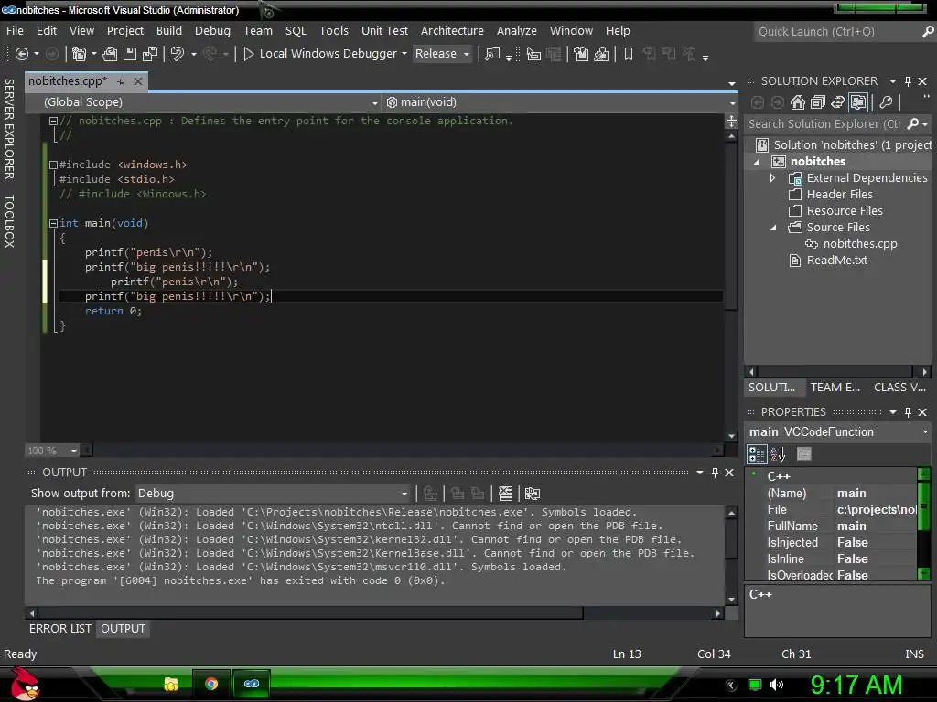Viewport: 937px width, 702px height.
Task: Click the file explorer taskbar icon
Action: (171, 684)
